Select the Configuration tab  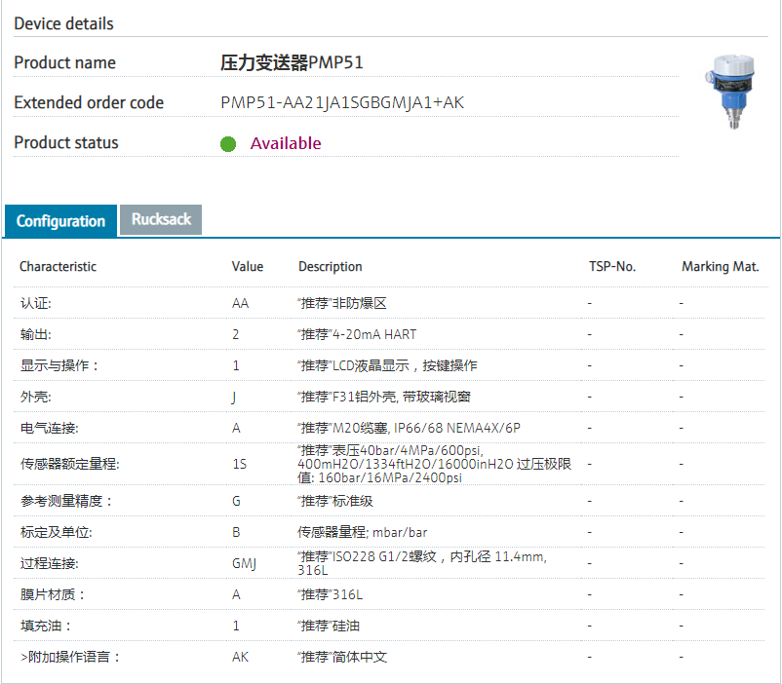(x=60, y=221)
